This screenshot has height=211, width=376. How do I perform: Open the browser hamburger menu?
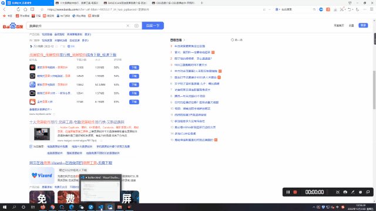coord(371,9)
